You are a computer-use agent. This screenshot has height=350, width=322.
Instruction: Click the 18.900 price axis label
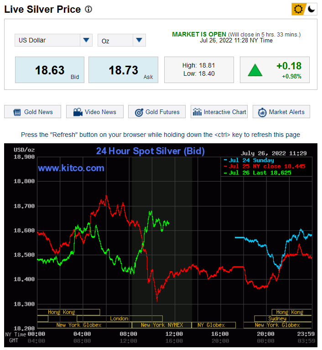tap(24, 157)
